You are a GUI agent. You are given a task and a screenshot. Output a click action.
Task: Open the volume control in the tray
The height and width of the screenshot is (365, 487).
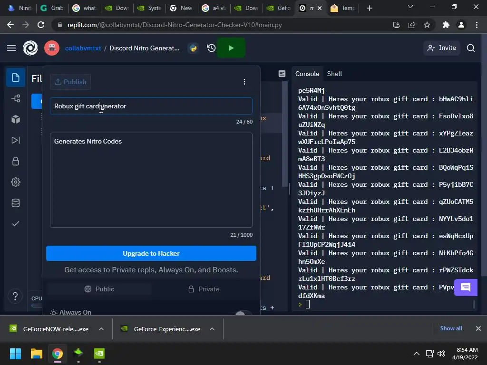441,354
